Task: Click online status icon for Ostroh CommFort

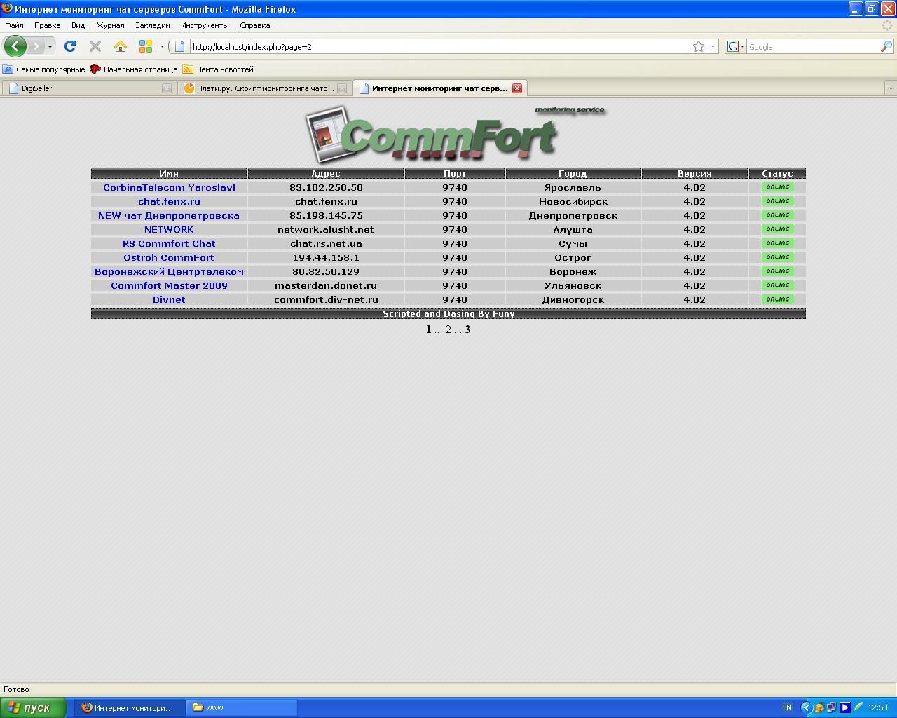Action: (x=777, y=257)
